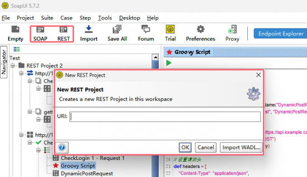Screen dimensions: 307x177
Task: Open the Desktop menu
Action: pyautogui.click(x=130, y=18)
